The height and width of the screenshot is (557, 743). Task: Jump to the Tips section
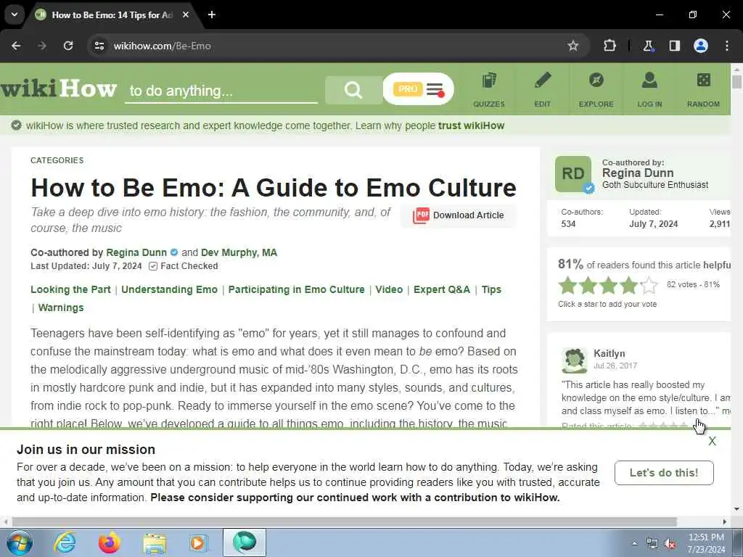(491, 289)
